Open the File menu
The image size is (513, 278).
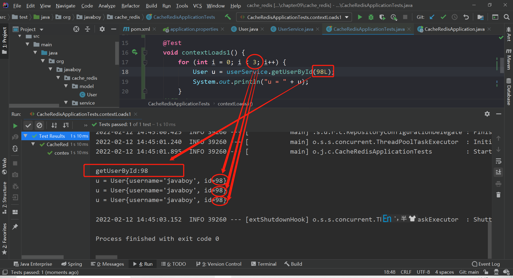(x=17, y=5)
